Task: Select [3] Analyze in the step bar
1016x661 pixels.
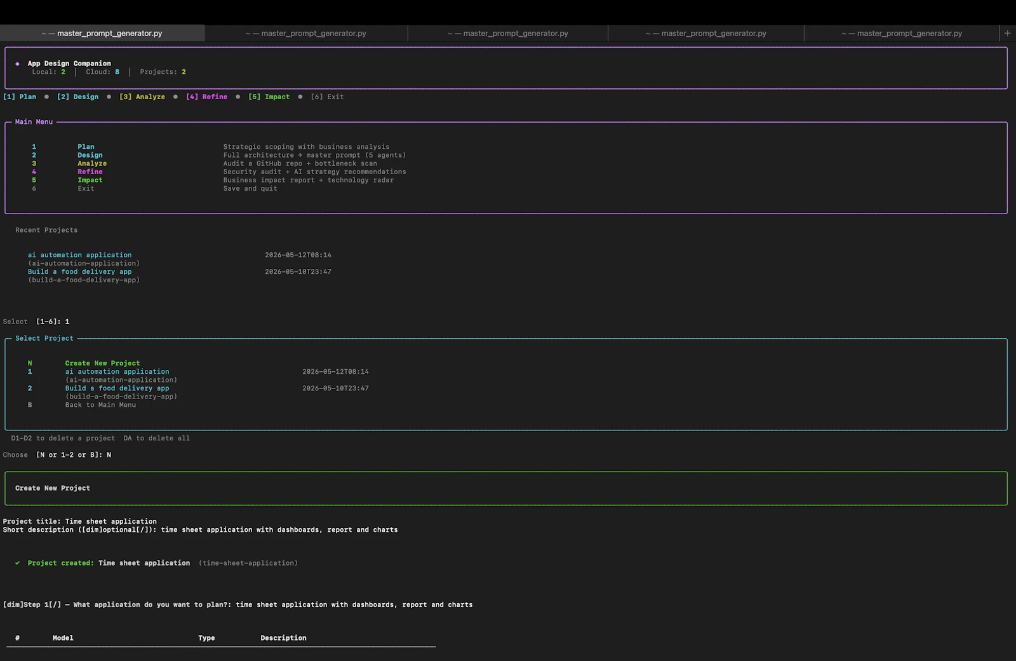Action: pos(142,97)
